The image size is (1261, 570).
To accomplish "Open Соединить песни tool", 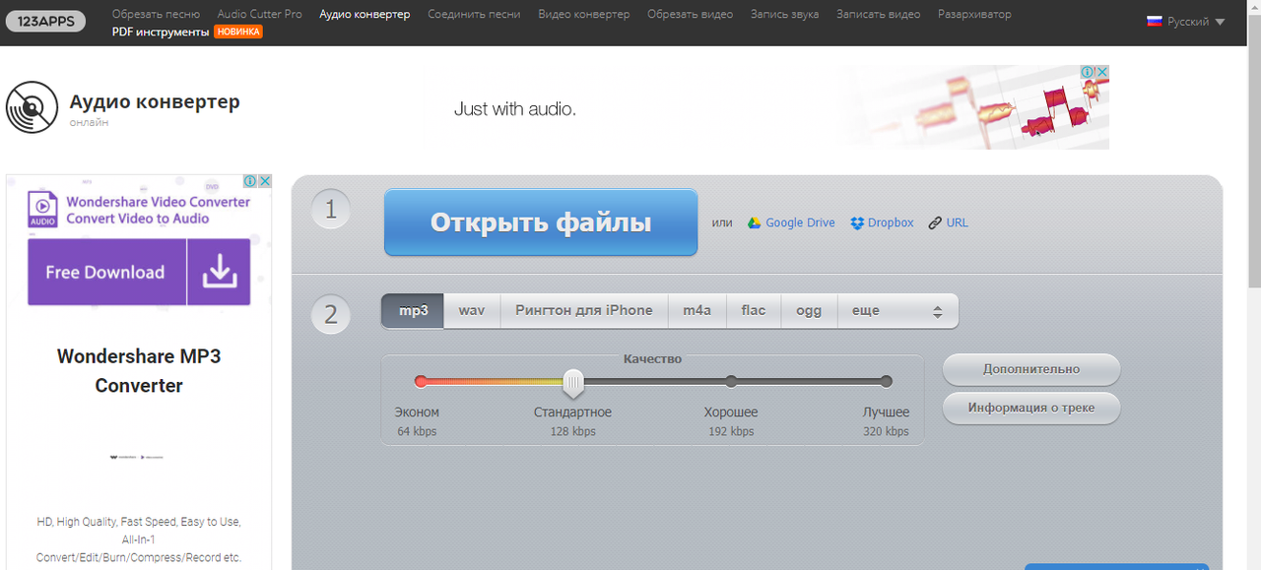I will click(474, 14).
